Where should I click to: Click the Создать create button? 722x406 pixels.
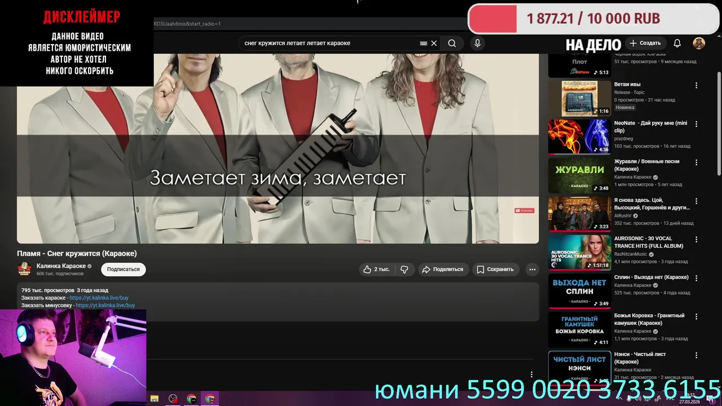(x=645, y=43)
